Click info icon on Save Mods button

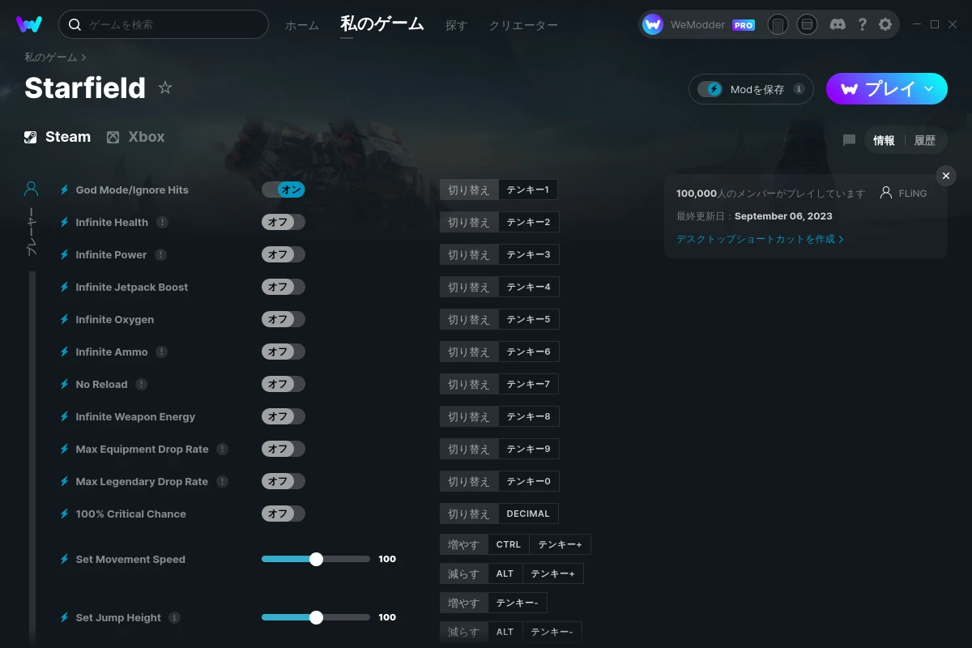pos(799,89)
